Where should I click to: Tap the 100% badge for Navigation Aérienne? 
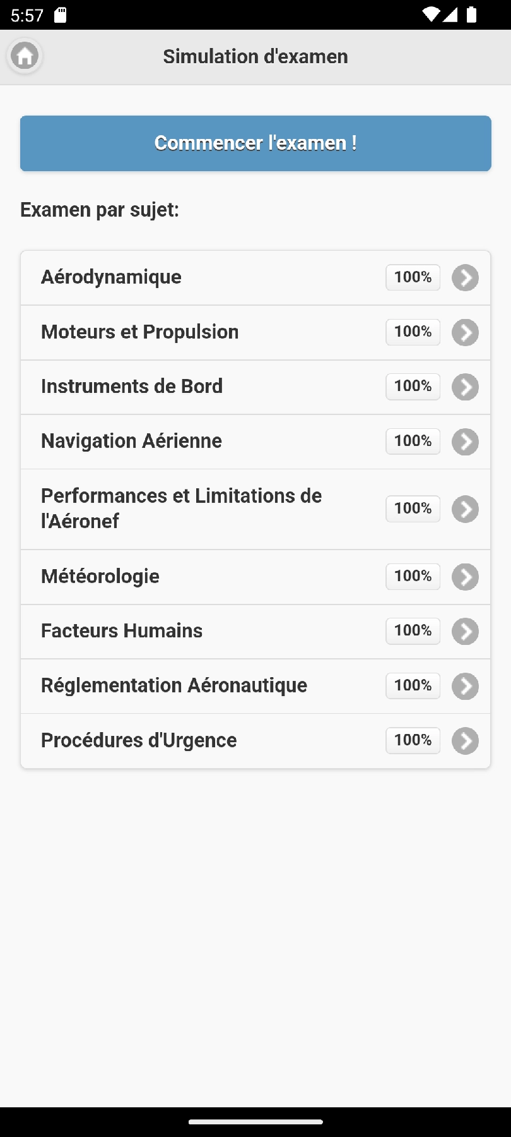pos(413,441)
